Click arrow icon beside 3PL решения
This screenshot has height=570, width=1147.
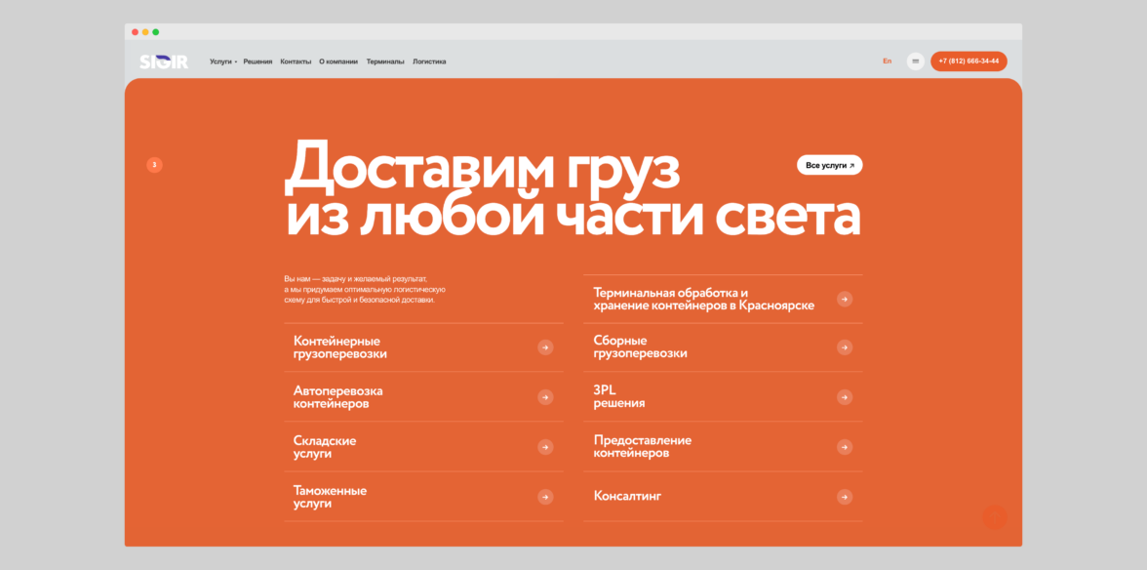(845, 397)
